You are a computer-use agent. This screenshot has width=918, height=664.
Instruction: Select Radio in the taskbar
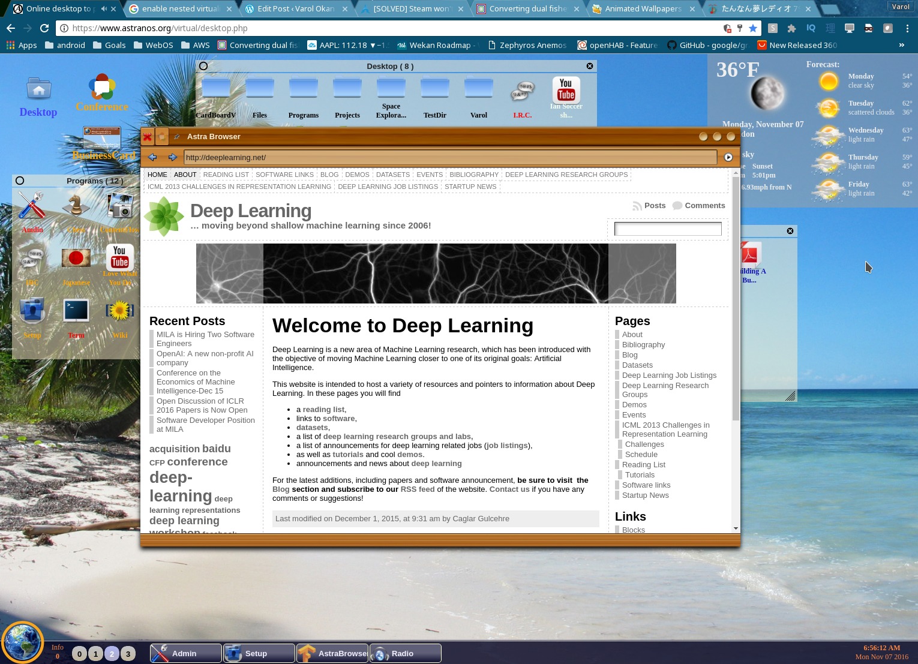pyautogui.click(x=405, y=653)
